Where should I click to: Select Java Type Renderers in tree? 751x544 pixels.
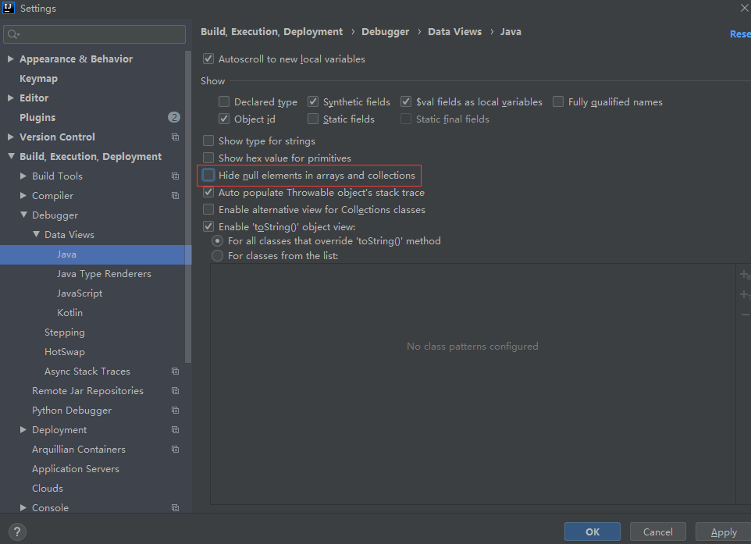104,274
